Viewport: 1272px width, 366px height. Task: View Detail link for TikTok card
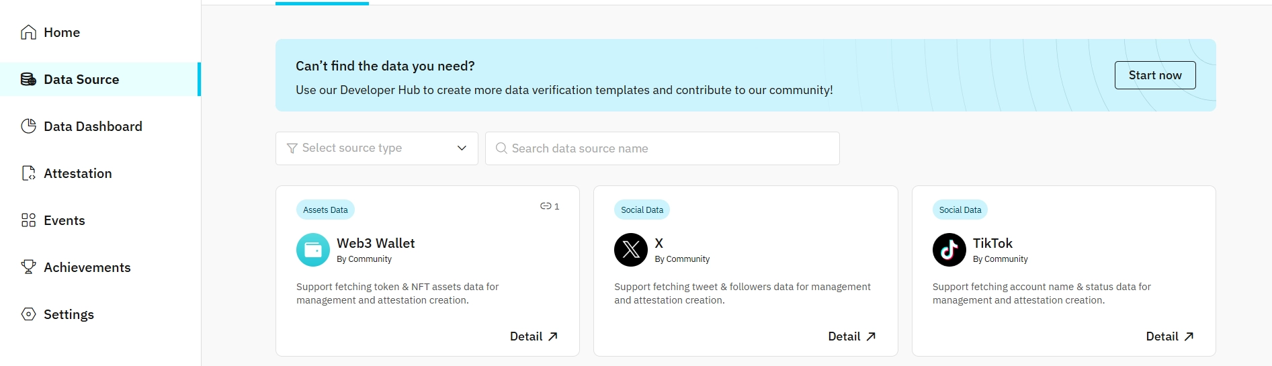click(1169, 336)
